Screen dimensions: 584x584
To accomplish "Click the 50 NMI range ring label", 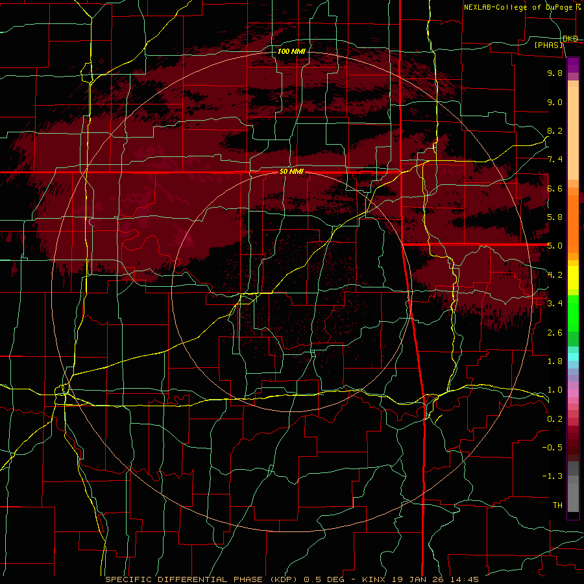I will tap(291, 172).
